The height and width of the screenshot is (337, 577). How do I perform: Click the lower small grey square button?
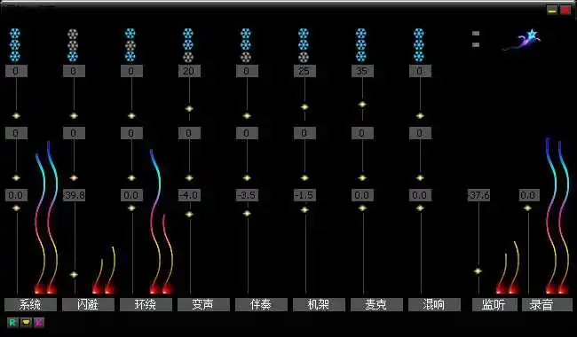pyautogui.click(x=476, y=45)
